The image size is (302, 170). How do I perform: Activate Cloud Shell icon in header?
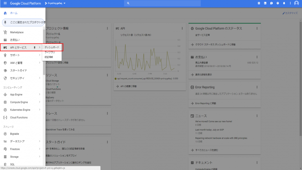(265, 3)
